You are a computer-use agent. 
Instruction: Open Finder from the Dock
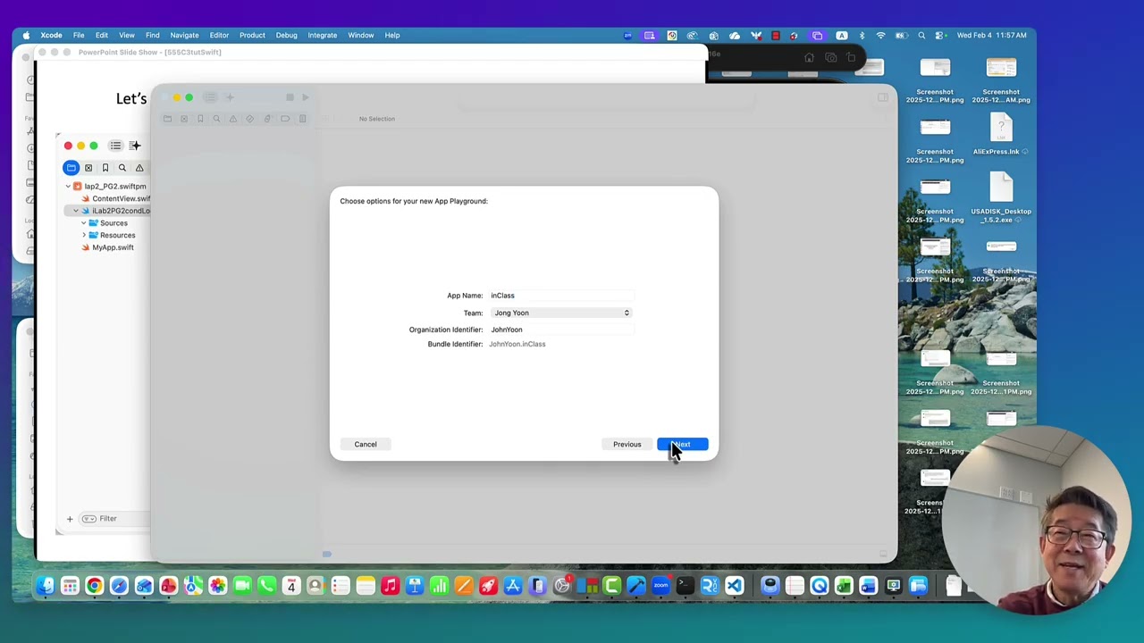click(x=45, y=586)
